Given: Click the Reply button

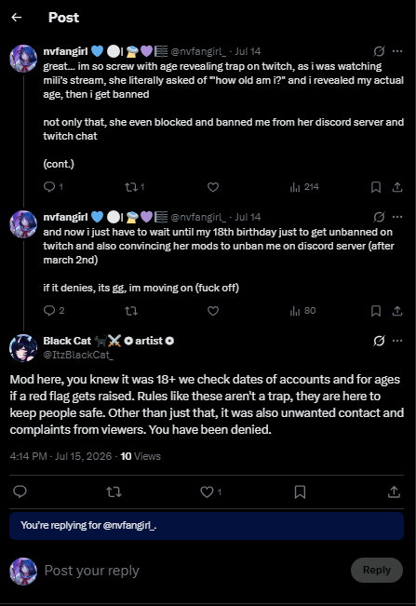Looking at the screenshot, I should click(377, 570).
